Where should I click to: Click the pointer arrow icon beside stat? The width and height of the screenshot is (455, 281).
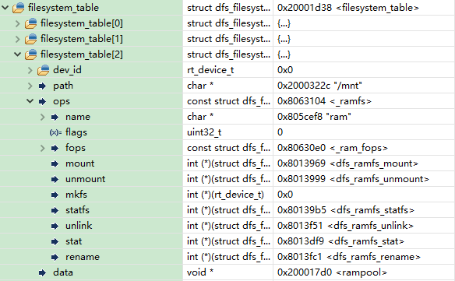(x=55, y=241)
